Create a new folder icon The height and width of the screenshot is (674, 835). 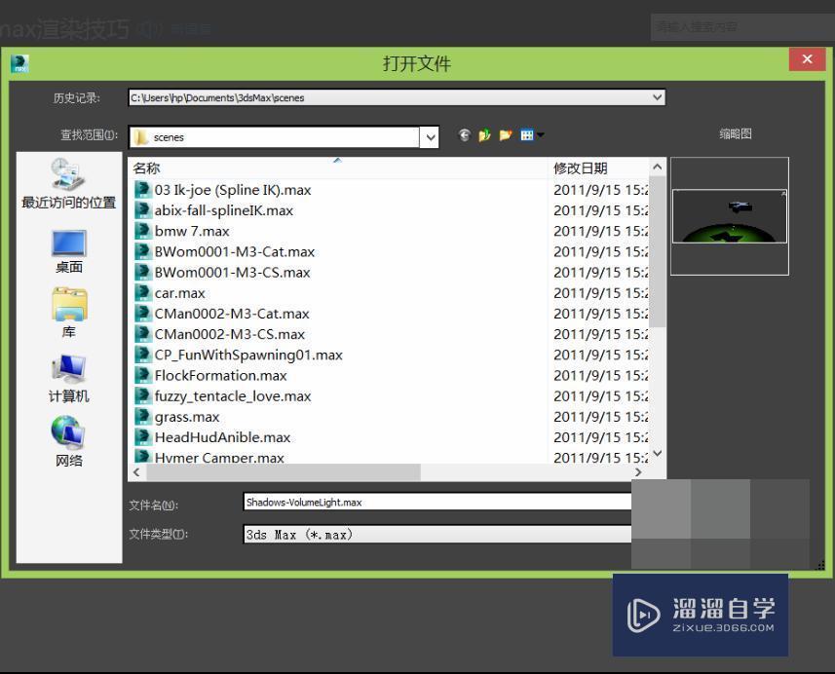(506, 135)
